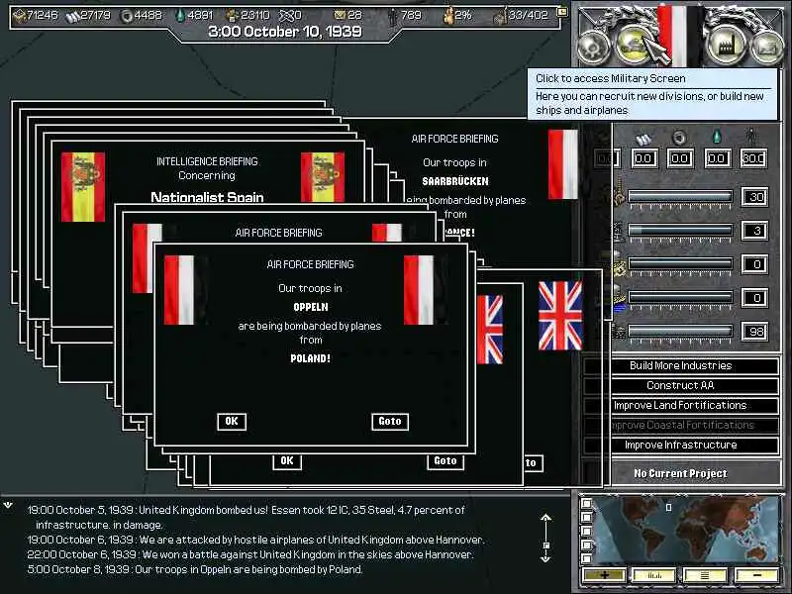Click the message log's scroll down arrow
792x594 pixels.
pyautogui.click(x=545, y=557)
